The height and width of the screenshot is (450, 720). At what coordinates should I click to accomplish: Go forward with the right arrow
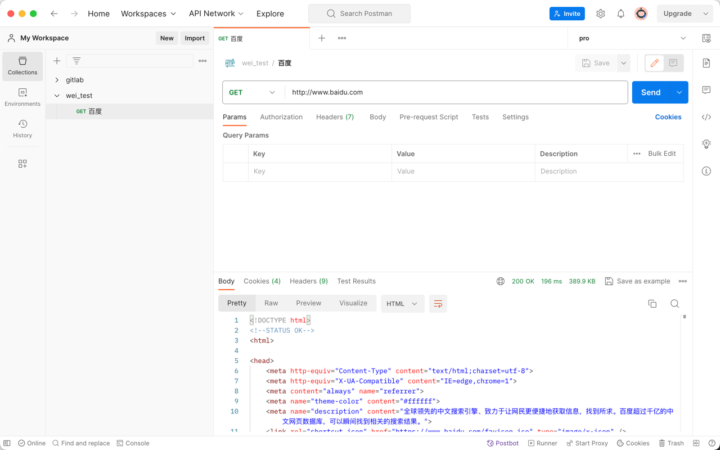74,13
